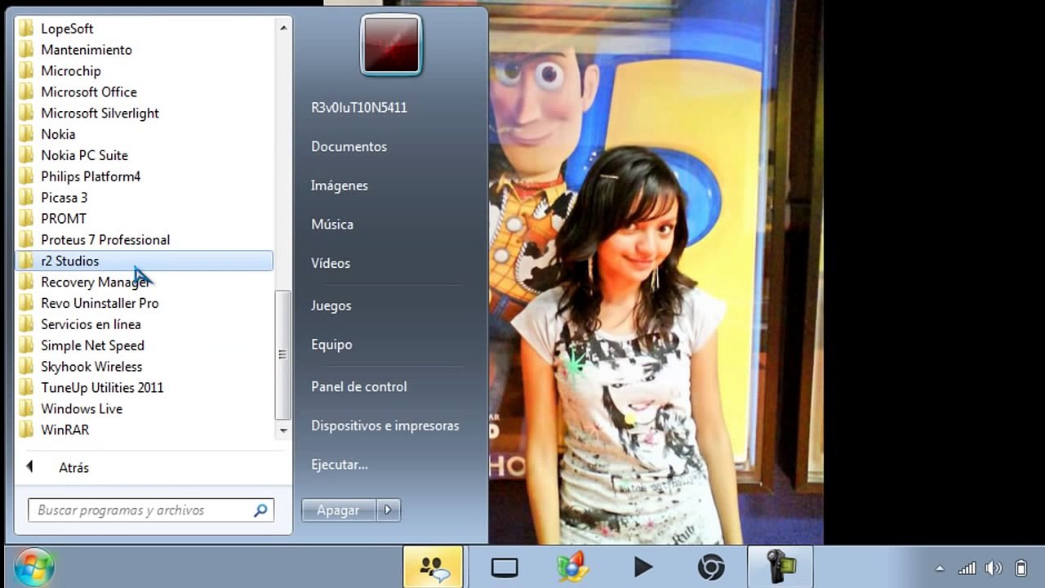1045x588 pixels.
Task: Open the colorful ball taskbar application
Action: (572, 567)
